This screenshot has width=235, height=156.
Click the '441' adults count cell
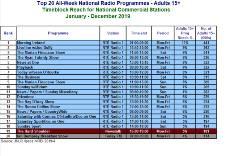[x=206, y=43]
